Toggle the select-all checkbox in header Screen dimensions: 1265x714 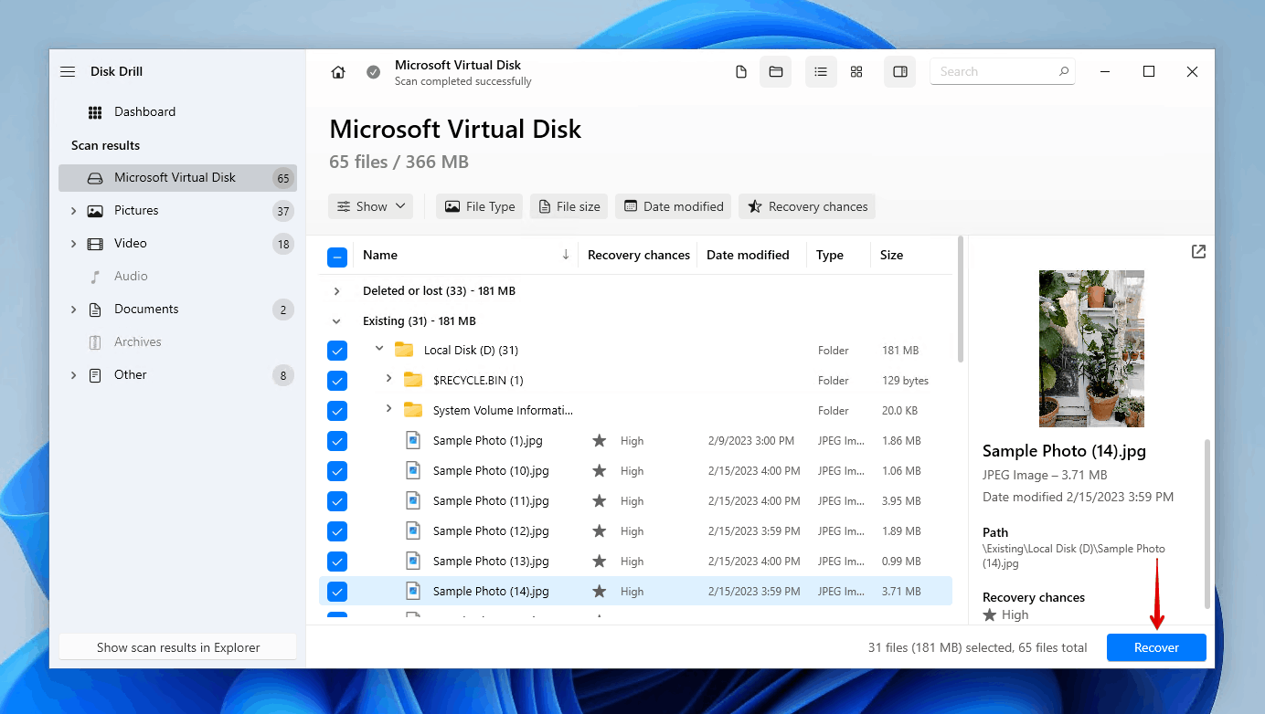tap(337, 257)
